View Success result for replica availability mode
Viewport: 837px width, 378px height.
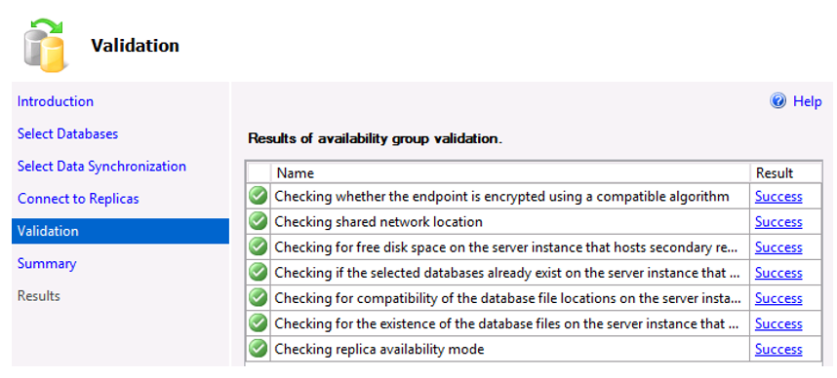click(x=778, y=349)
